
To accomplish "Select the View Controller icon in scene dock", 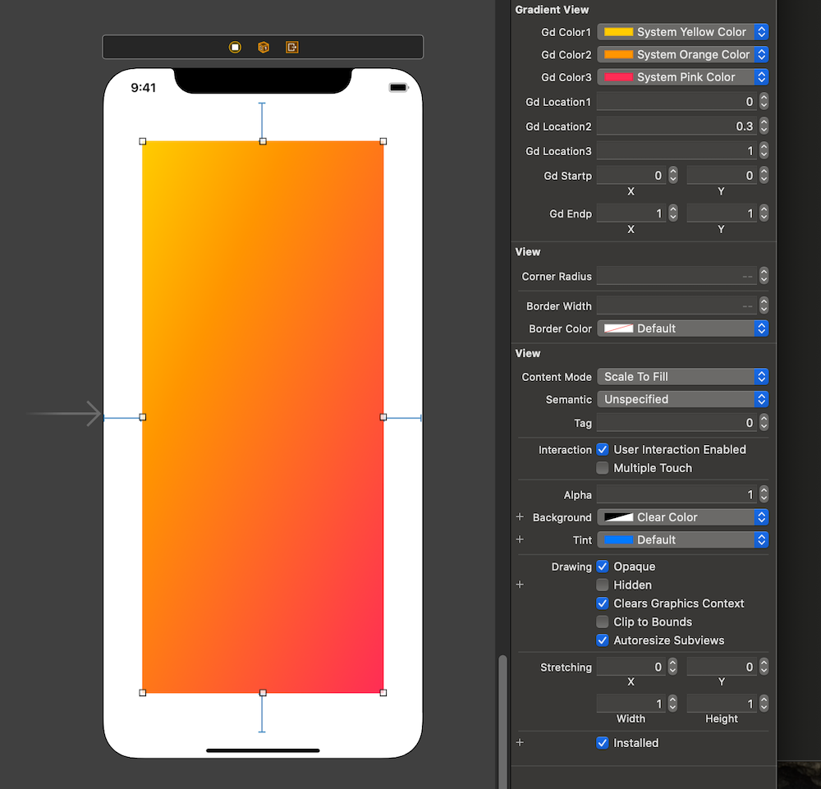I will point(236,47).
